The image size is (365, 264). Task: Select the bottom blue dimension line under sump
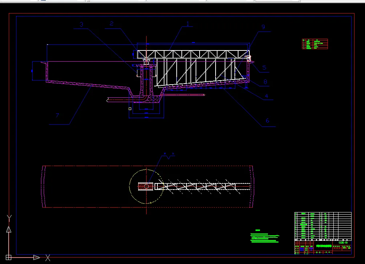(x=146, y=118)
